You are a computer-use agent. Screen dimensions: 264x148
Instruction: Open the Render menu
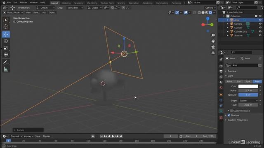24,2
